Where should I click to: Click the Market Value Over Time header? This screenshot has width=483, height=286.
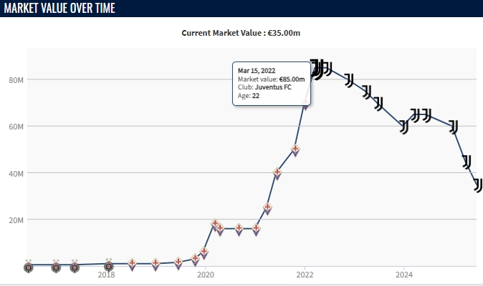click(59, 8)
